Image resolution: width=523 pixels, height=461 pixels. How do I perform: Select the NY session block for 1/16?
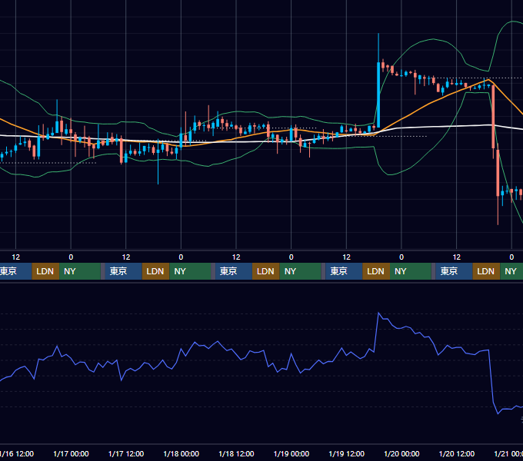pyautogui.click(x=80, y=271)
